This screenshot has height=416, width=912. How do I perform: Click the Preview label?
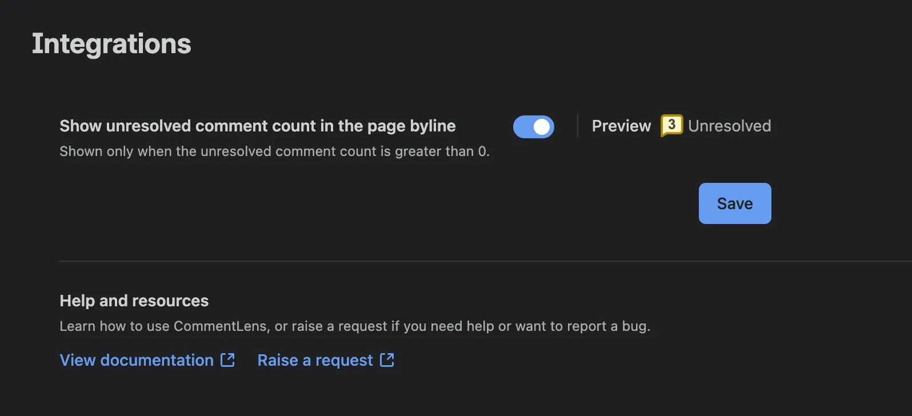coord(621,126)
